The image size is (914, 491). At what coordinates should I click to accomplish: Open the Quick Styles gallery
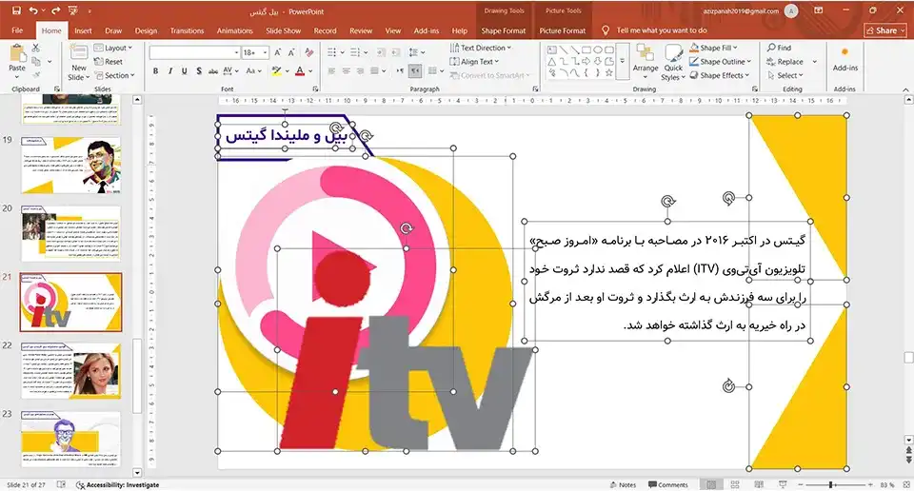(x=673, y=63)
